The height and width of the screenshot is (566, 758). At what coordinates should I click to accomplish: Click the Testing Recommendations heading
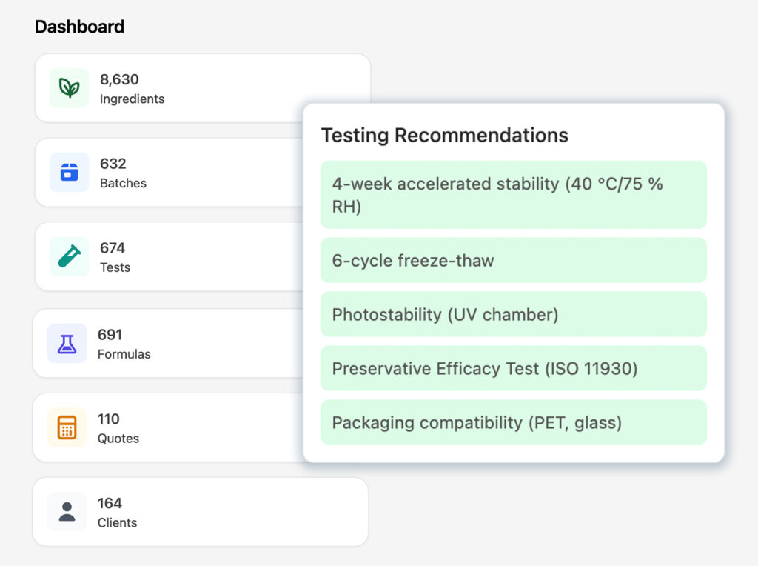[445, 136]
